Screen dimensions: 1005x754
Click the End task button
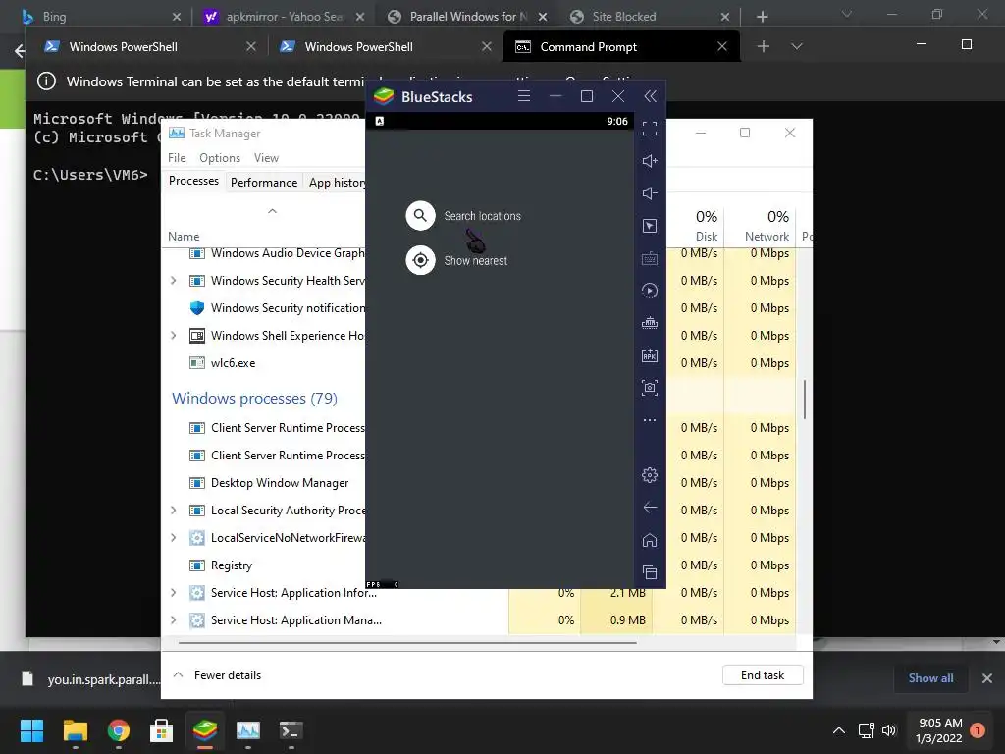coord(762,675)
